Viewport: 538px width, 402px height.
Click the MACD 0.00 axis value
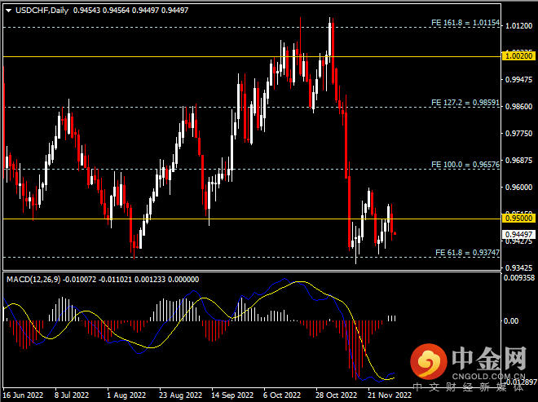513,320
